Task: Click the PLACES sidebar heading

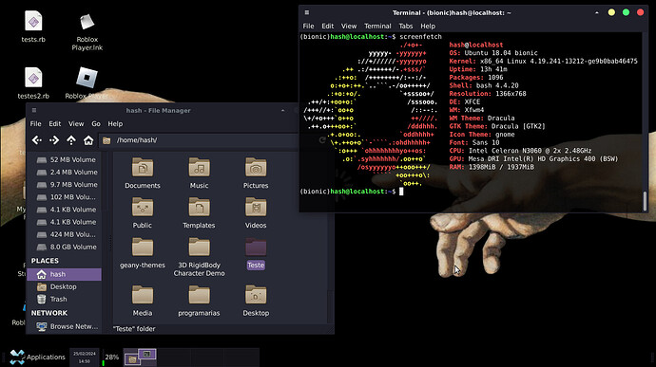Action: pos(45,261)
